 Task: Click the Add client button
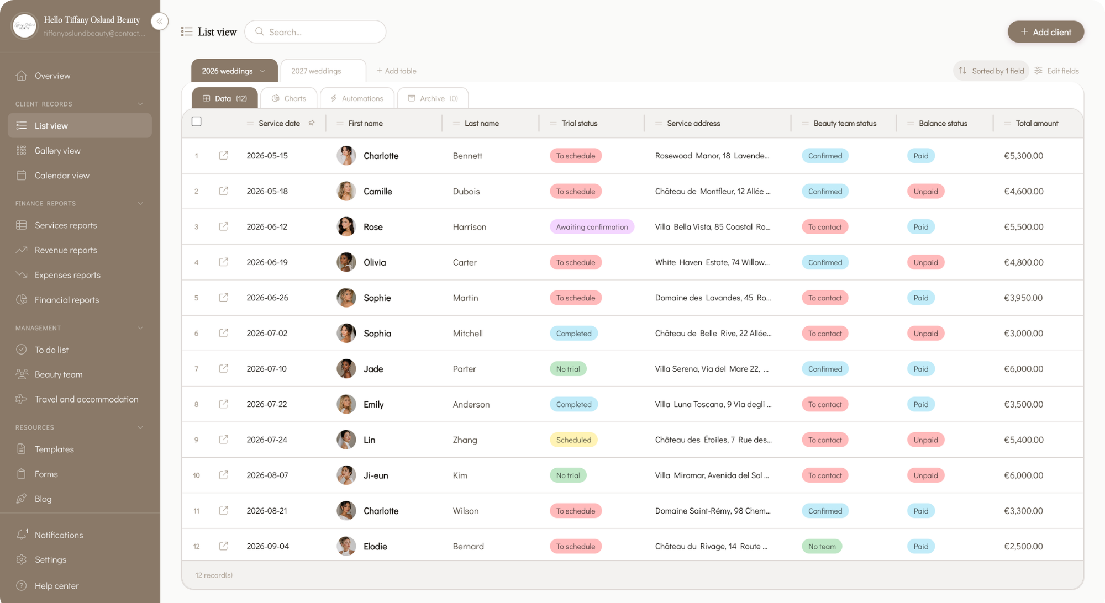click(x=1045, y=32)
